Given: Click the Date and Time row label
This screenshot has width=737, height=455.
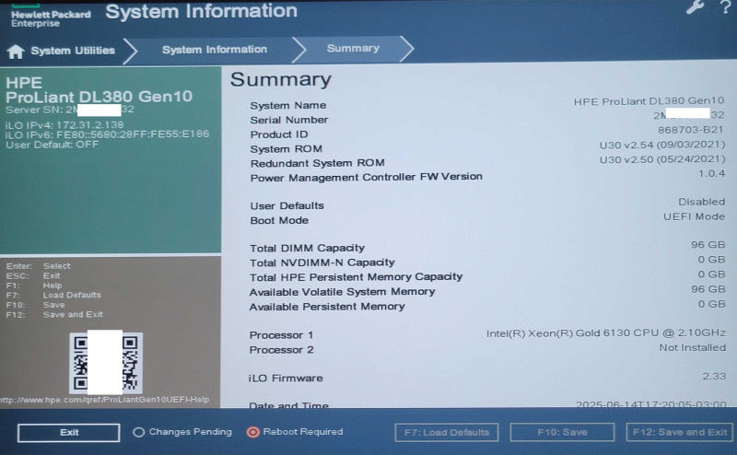Looking at the screenshot, I should point(288,404).
